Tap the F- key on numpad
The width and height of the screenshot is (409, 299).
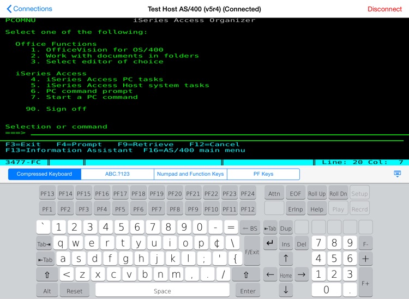click(x=365, y=244)
